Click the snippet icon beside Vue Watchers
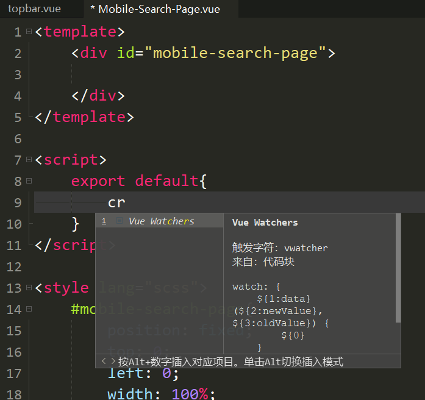 120,221
